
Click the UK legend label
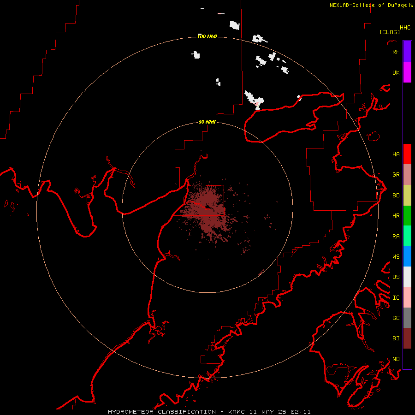(396, 72)
